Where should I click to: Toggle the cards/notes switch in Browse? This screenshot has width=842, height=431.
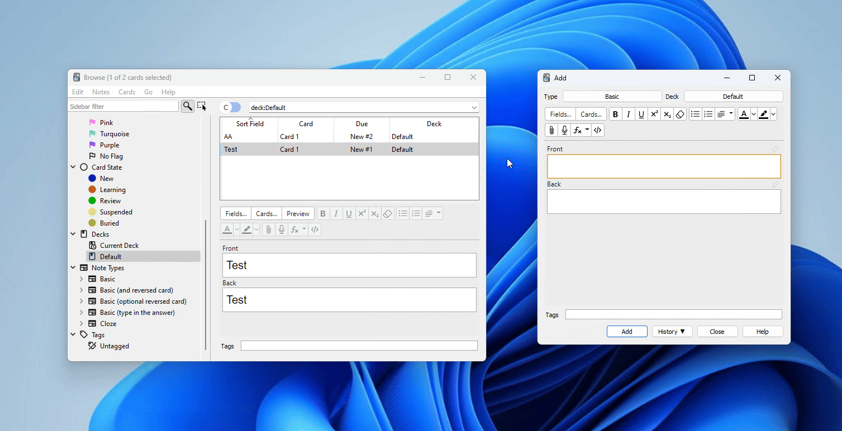(231, 107)
